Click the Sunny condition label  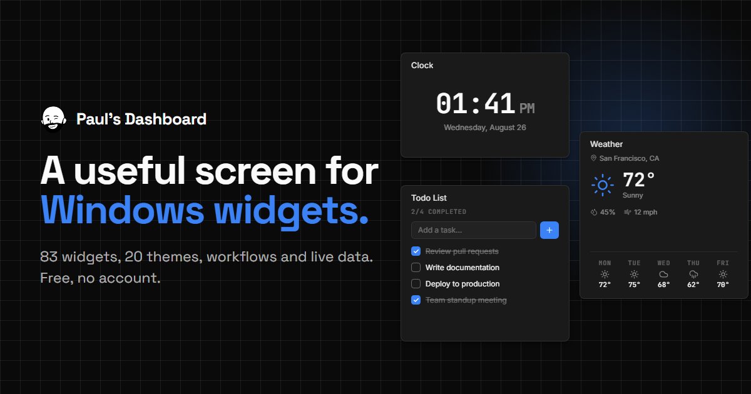[633, 196]
